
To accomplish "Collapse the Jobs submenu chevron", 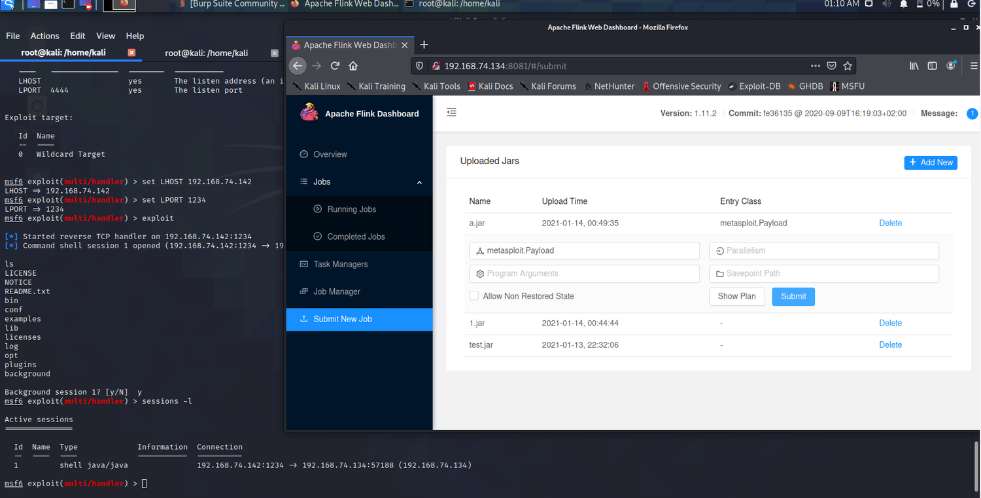I will tap(419, 182).
